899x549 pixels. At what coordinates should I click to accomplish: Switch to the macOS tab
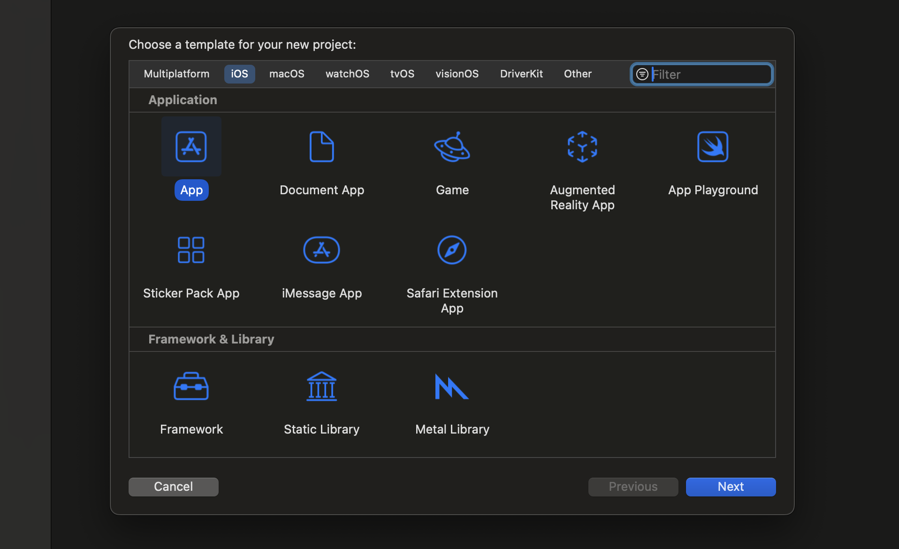click(x=287, y=74)
